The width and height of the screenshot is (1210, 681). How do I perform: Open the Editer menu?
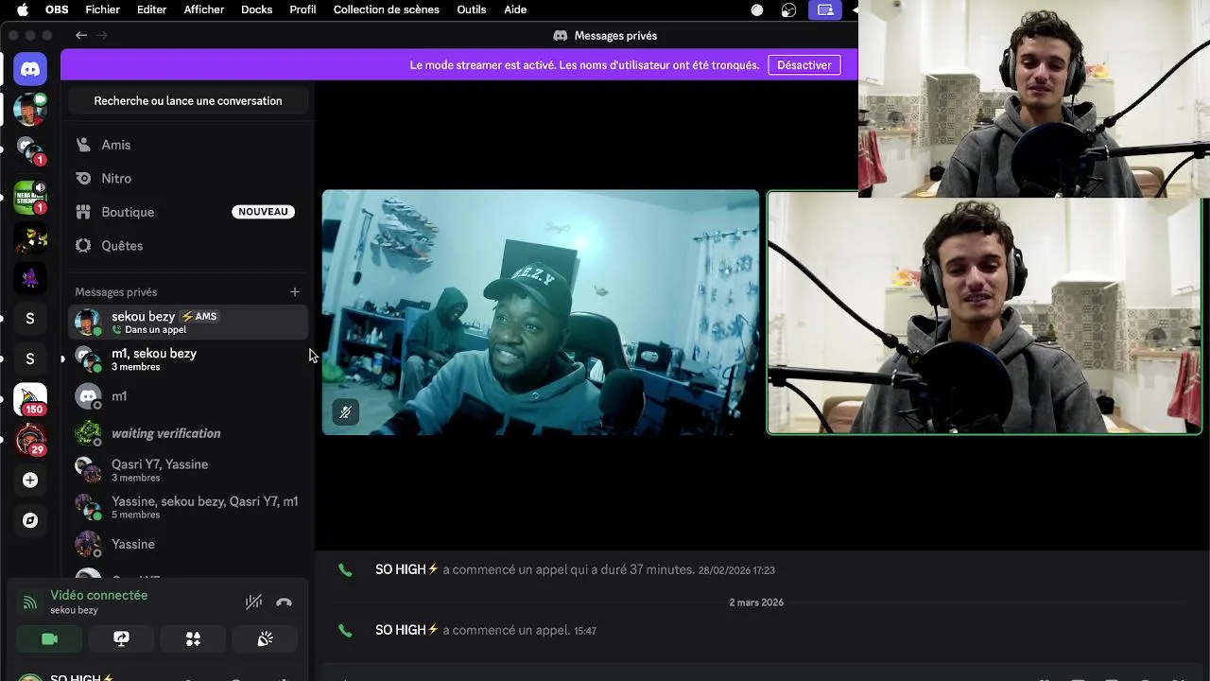point(151,9)
